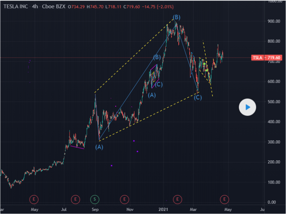Click the green dot inside yellow wedge
Viewport: 286px width, 214px height.
(206, 70)
